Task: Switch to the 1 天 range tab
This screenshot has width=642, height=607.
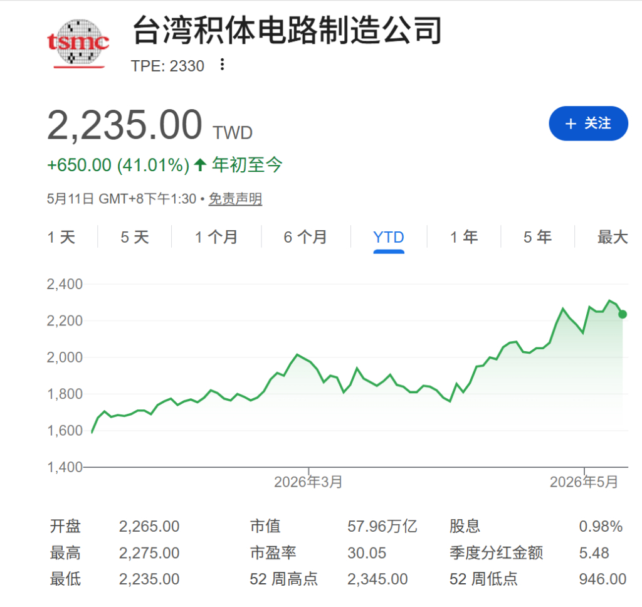Action: coord(61,237)
